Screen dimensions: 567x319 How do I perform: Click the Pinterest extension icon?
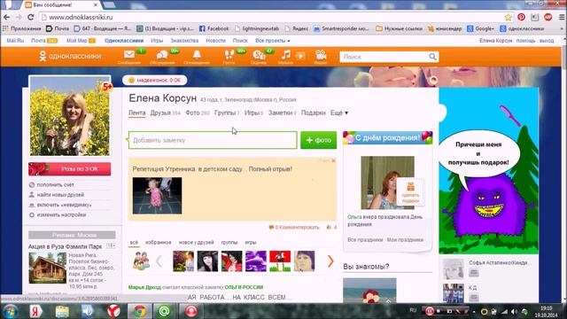coord(522,17)
